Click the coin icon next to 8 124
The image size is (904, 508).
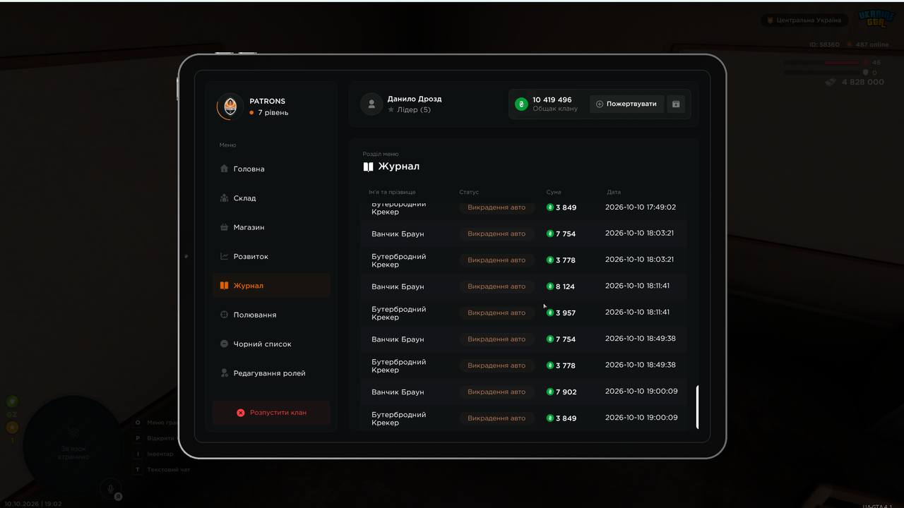coord(550,286)
